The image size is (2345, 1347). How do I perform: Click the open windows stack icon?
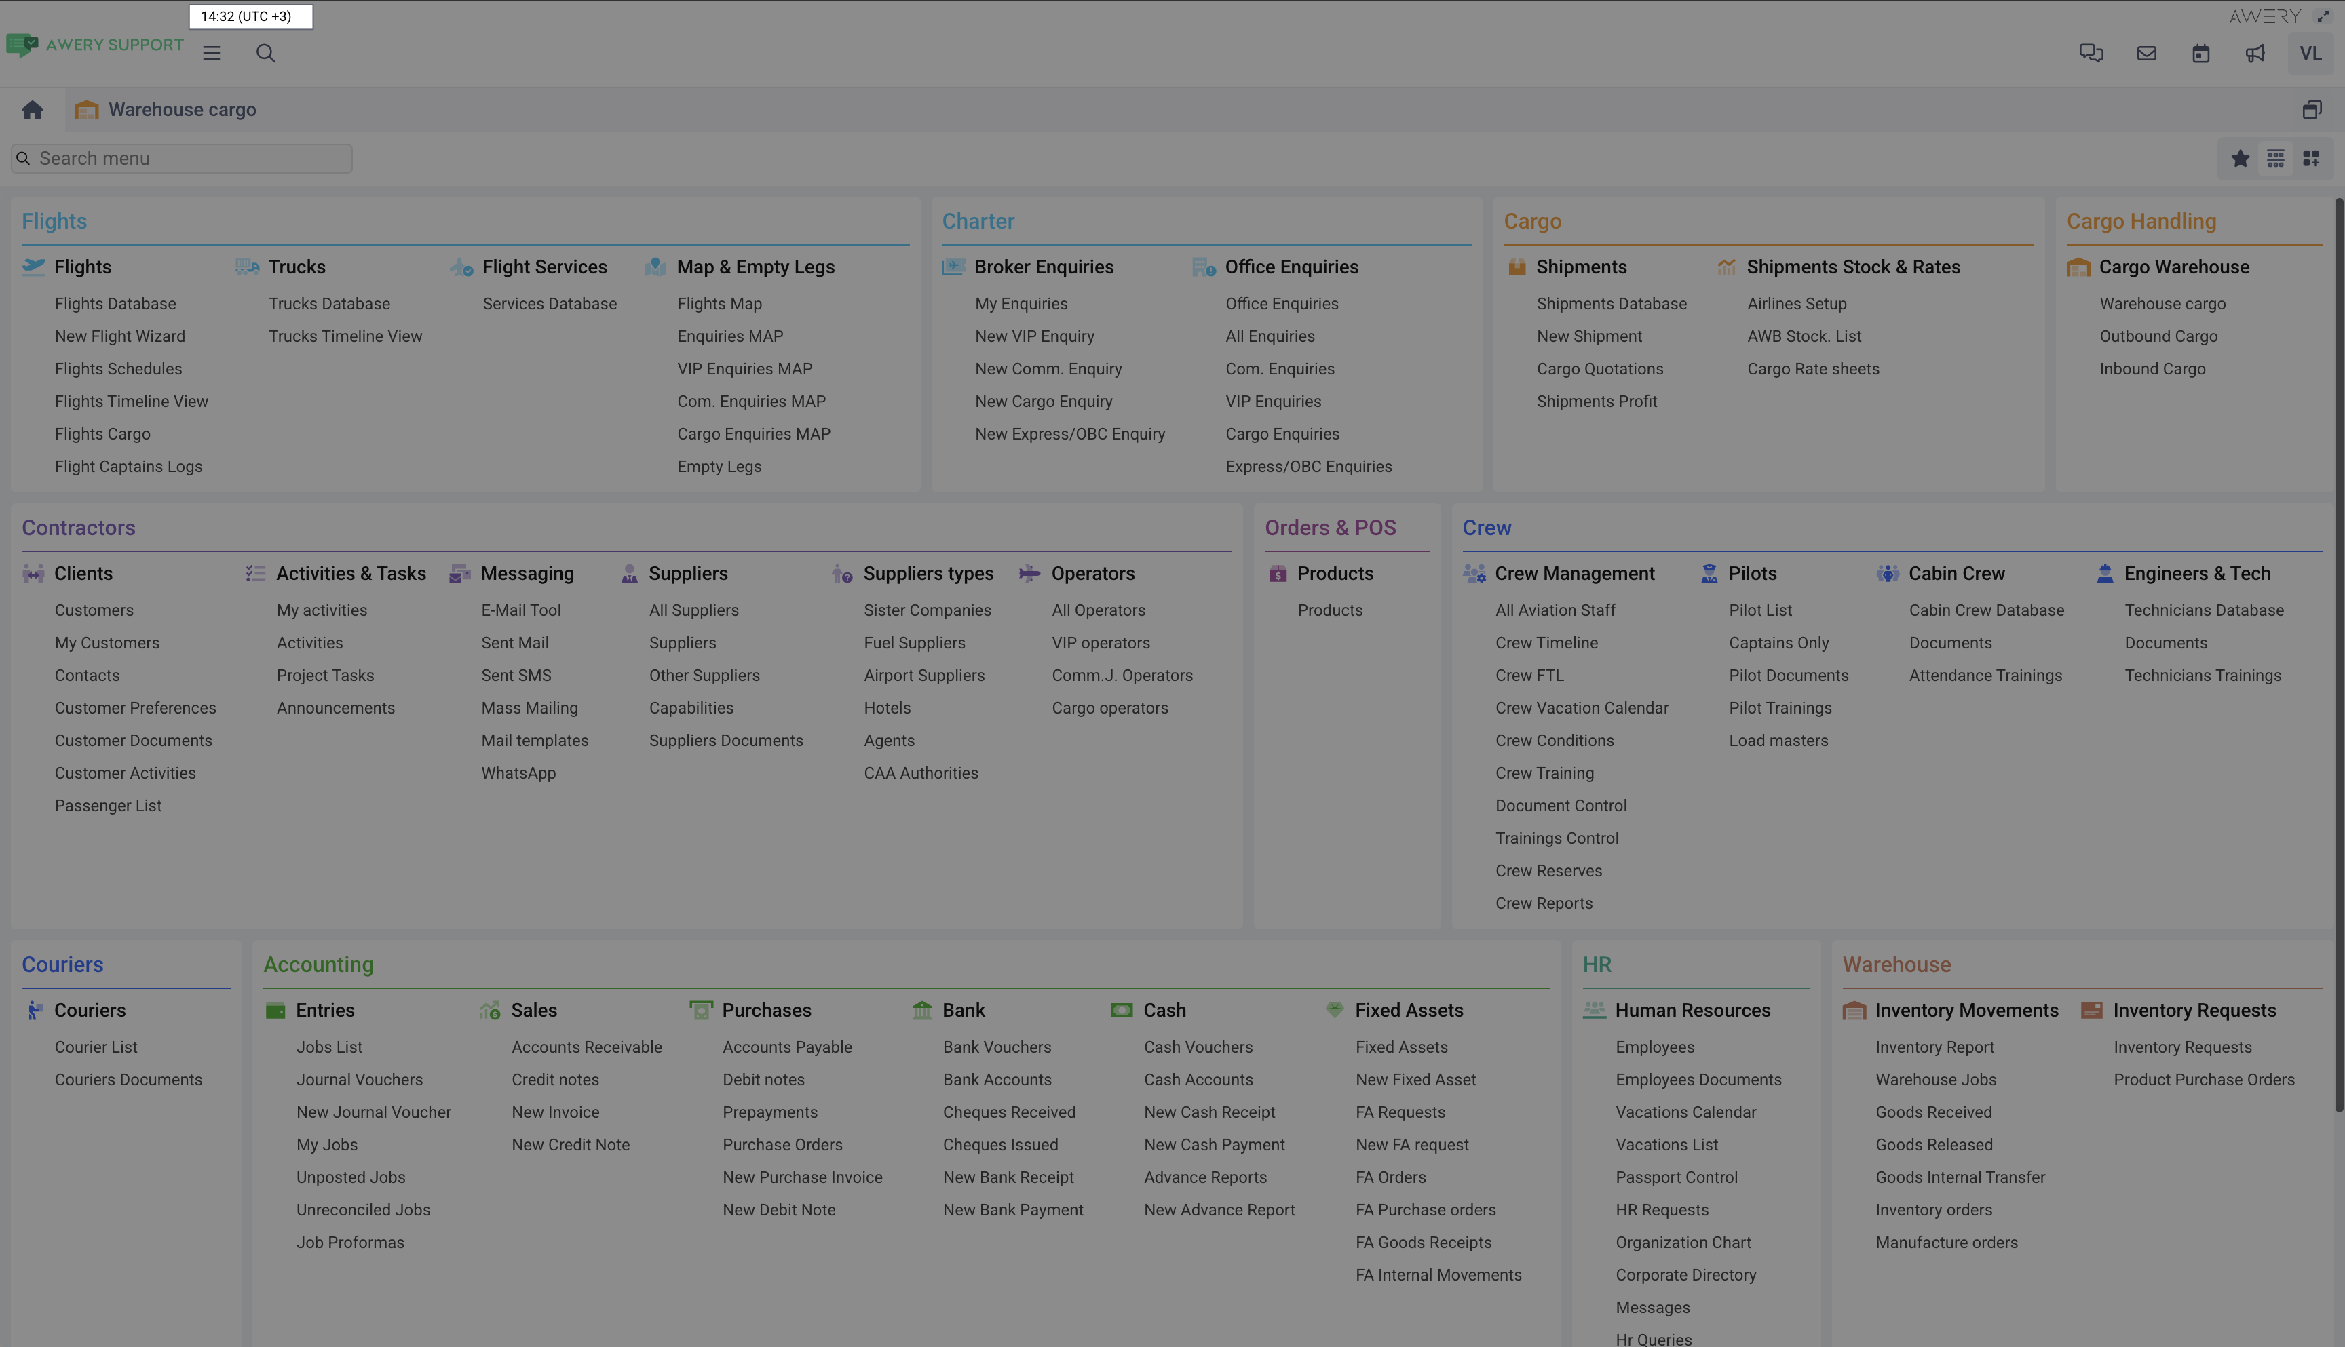click(x=2312, y=110)
